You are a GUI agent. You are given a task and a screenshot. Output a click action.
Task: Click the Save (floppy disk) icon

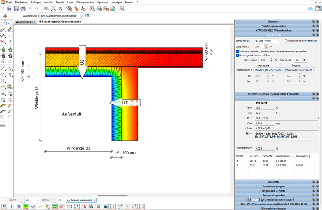(16, 9)
